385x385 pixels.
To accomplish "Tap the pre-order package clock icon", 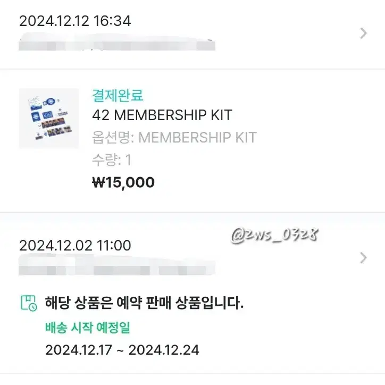I will click(29, 303).
